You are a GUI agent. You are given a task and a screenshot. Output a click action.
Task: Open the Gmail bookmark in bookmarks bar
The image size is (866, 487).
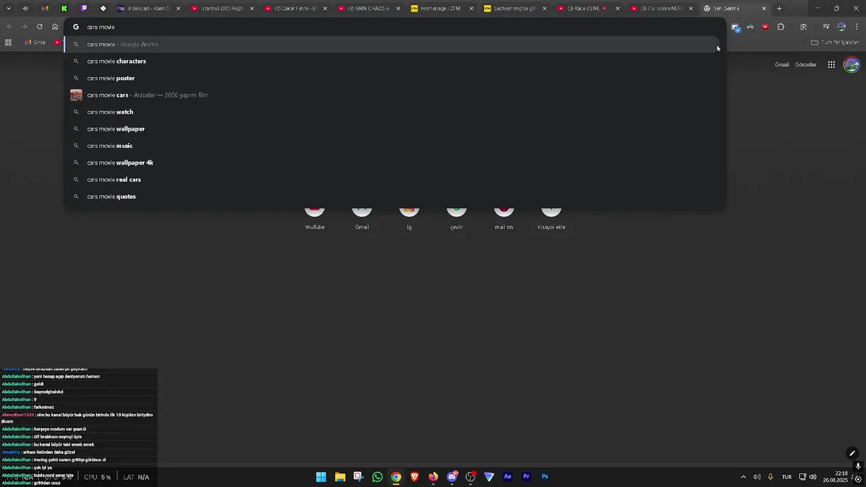(x=36, y=42)
